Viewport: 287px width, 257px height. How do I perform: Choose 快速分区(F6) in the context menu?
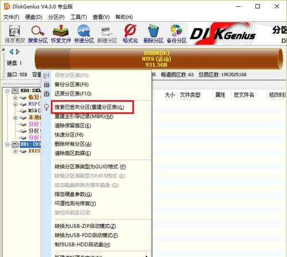pyautogui.click(x=96, y=135)
